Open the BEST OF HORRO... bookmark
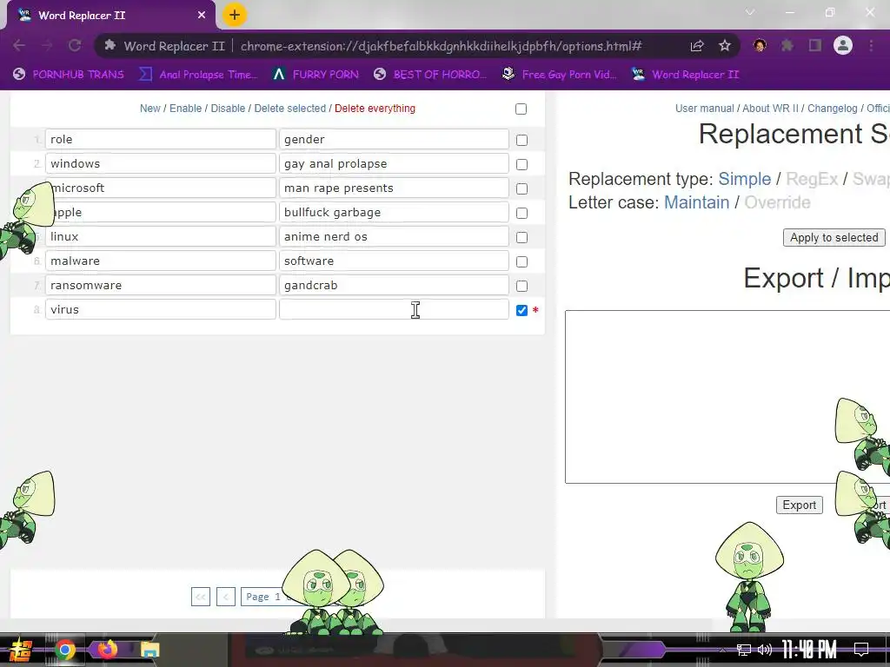The width and height of the screenshot is (890, 667). click(x=431, y=75)
